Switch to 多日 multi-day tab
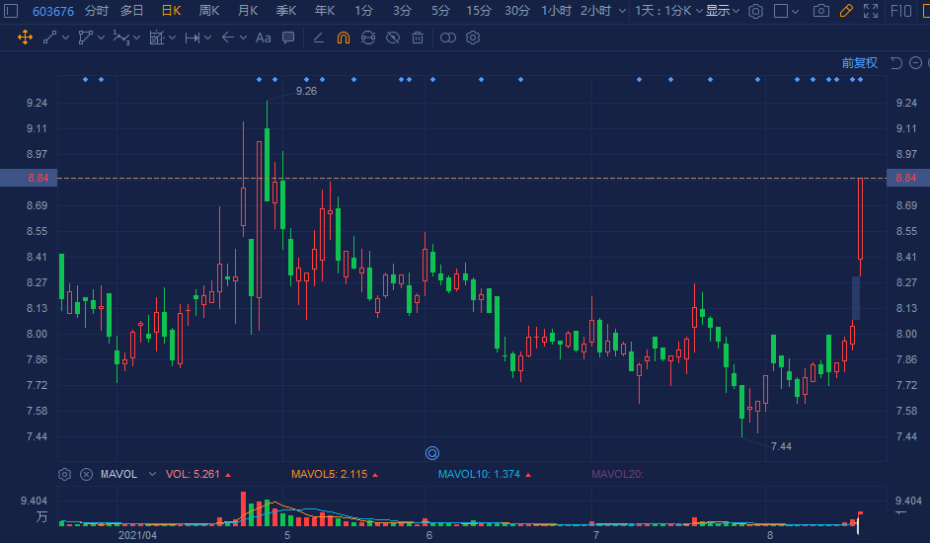The height and width of the screenshot is (543, 930). (x=131, y=11)
